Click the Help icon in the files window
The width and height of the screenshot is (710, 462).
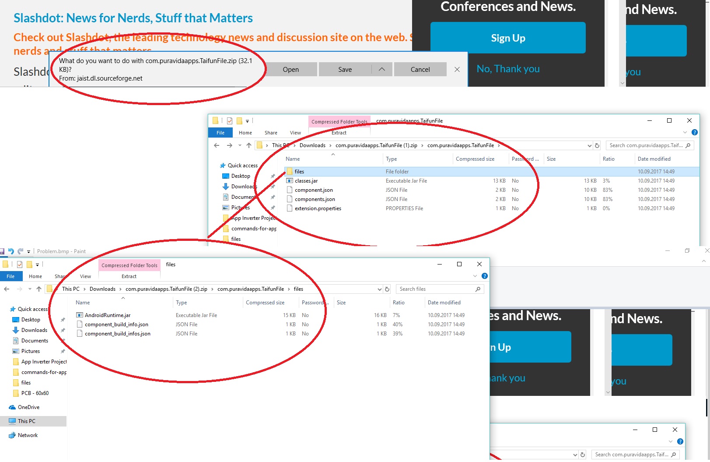click(x=484, y=276)
